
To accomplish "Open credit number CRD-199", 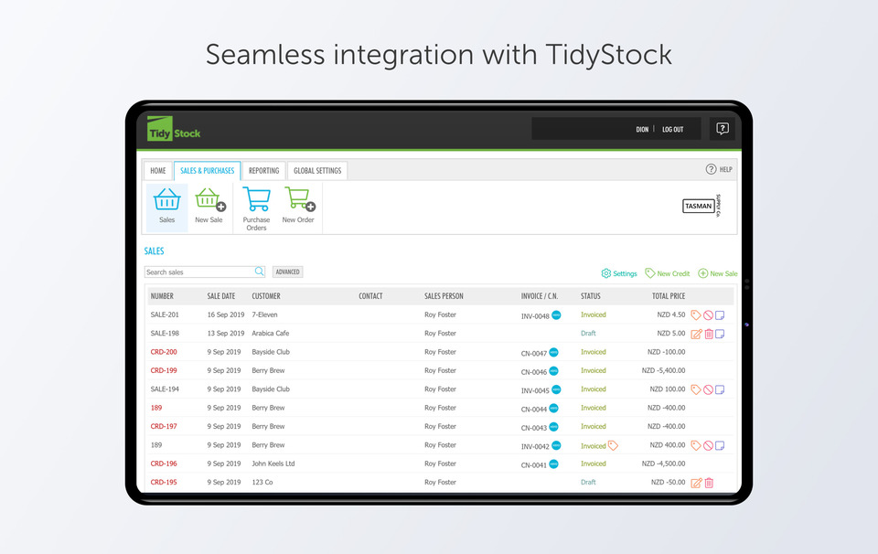I will (x=164, y=370).
